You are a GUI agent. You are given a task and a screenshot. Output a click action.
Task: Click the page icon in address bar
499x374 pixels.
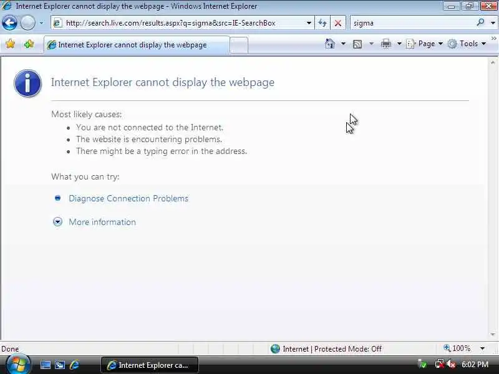tap(57, 23)
